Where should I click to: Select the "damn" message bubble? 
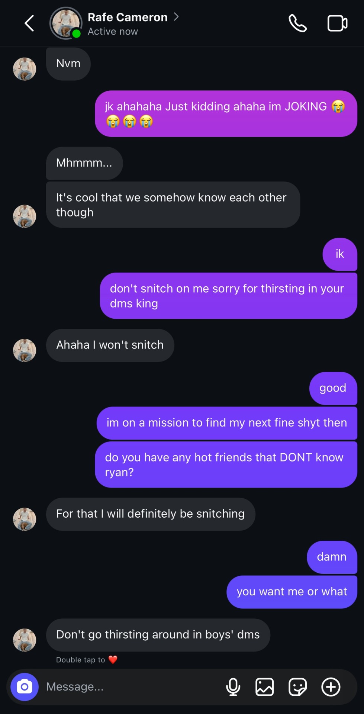pos(332,557)
